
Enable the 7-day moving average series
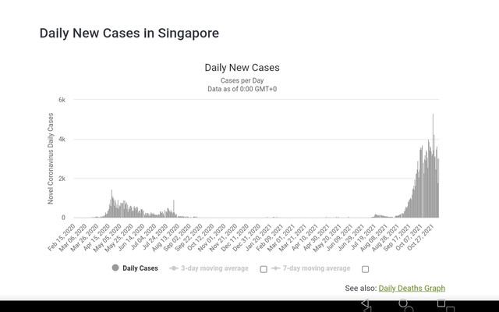[x=316, y=268]
